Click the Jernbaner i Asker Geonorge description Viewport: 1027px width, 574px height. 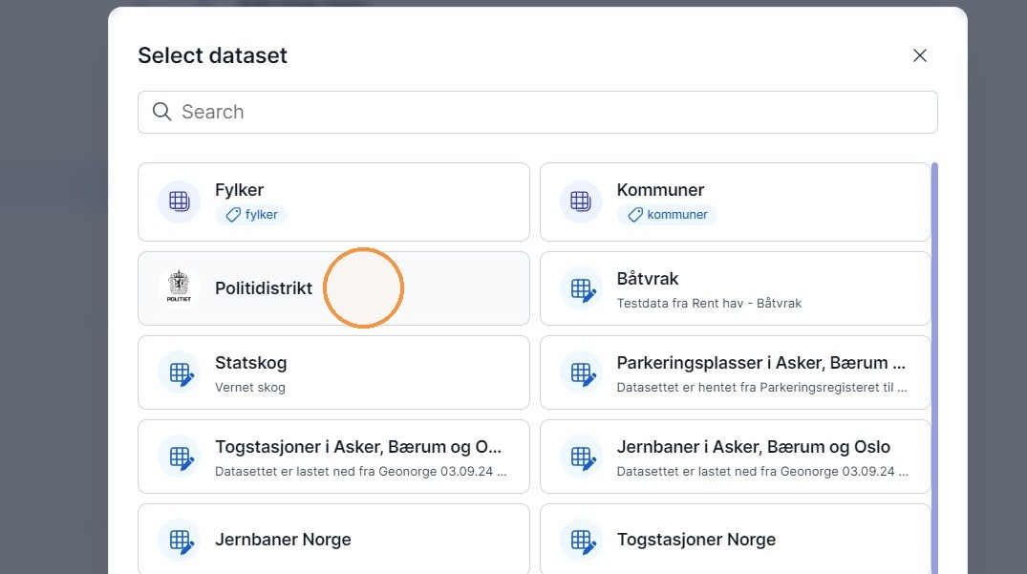[x=762, y=471]
